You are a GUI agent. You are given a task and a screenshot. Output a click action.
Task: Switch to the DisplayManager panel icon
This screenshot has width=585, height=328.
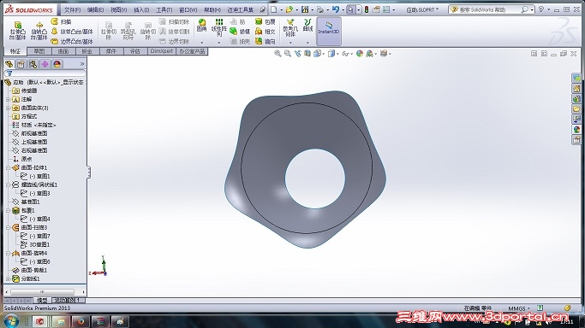(x=57, y=64)
